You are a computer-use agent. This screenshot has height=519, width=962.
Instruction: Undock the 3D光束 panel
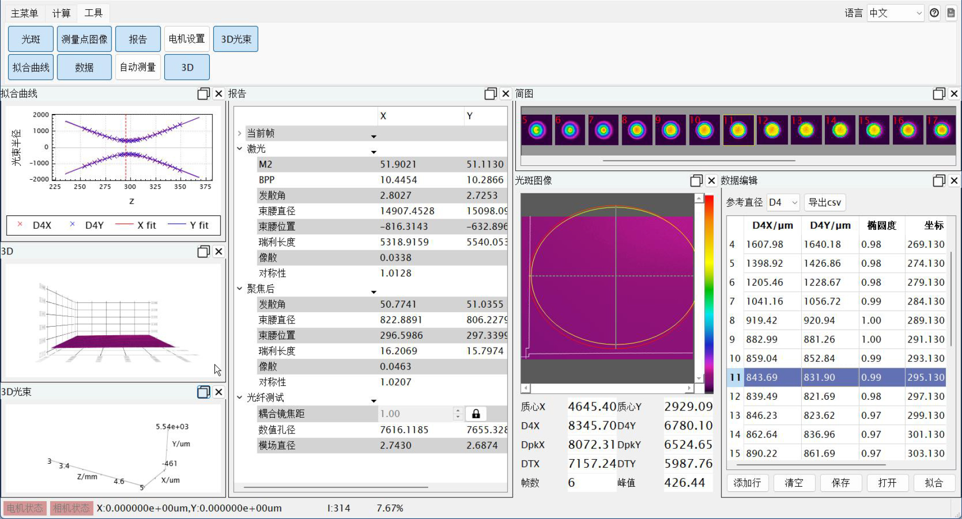point(203,392)
